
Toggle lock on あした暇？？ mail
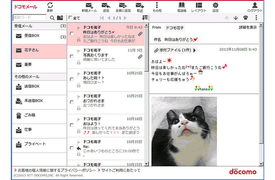pyautogui.click(x=78, y=85)
